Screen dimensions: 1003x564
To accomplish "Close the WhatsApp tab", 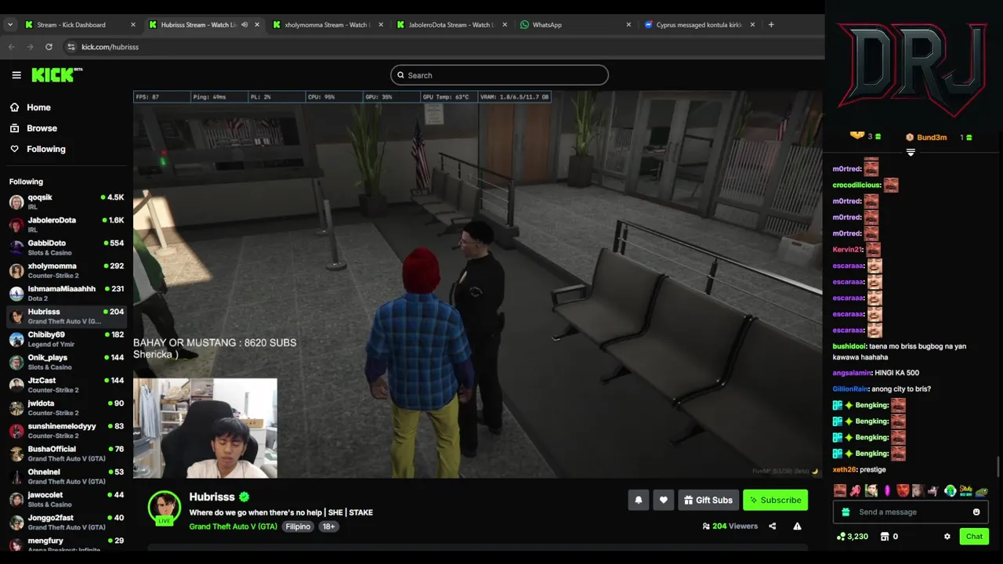I will [x=628, y=24].
